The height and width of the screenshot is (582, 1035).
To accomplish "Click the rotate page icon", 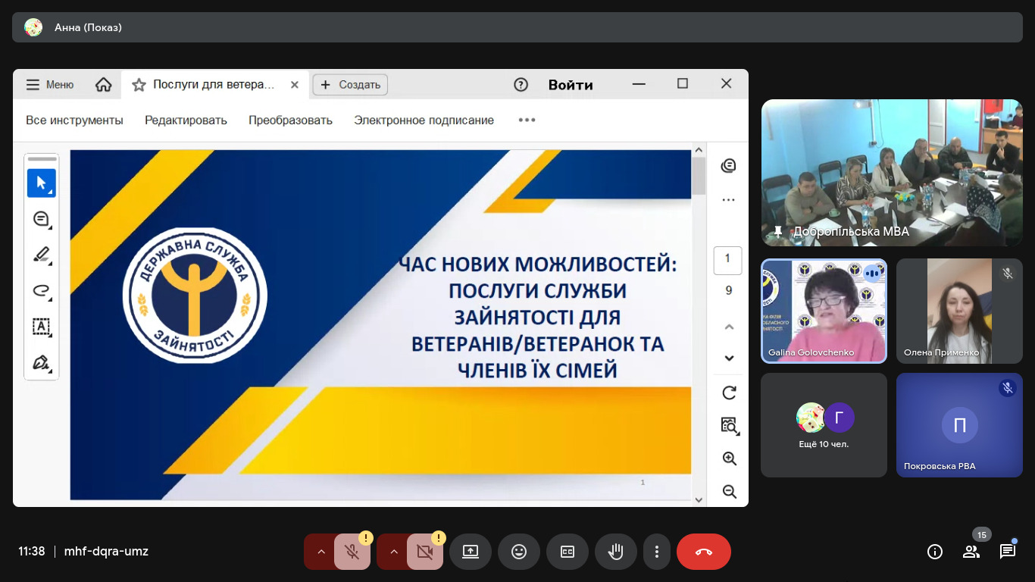I will (x=729, y=393).
